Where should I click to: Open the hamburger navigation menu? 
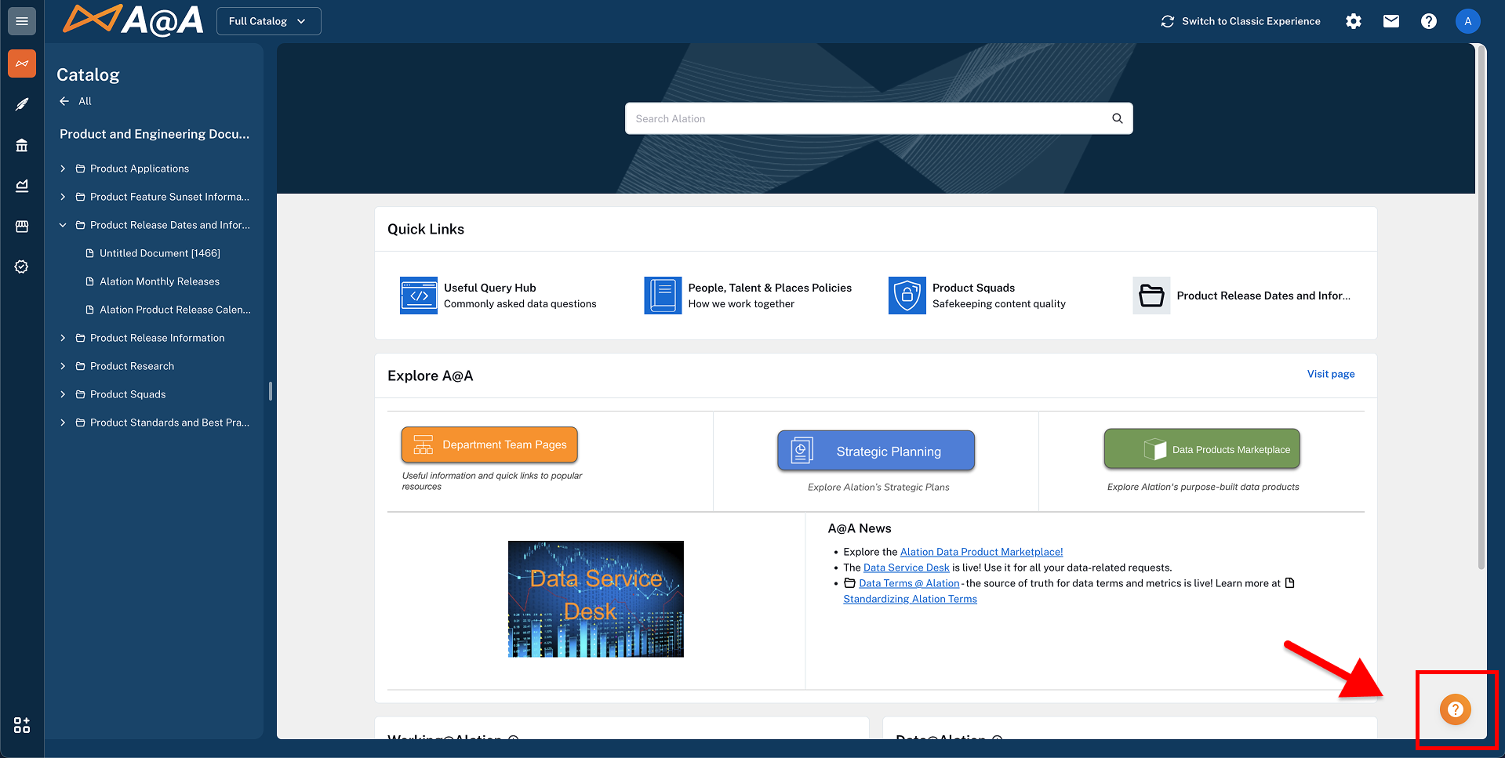tap(22, 21)
